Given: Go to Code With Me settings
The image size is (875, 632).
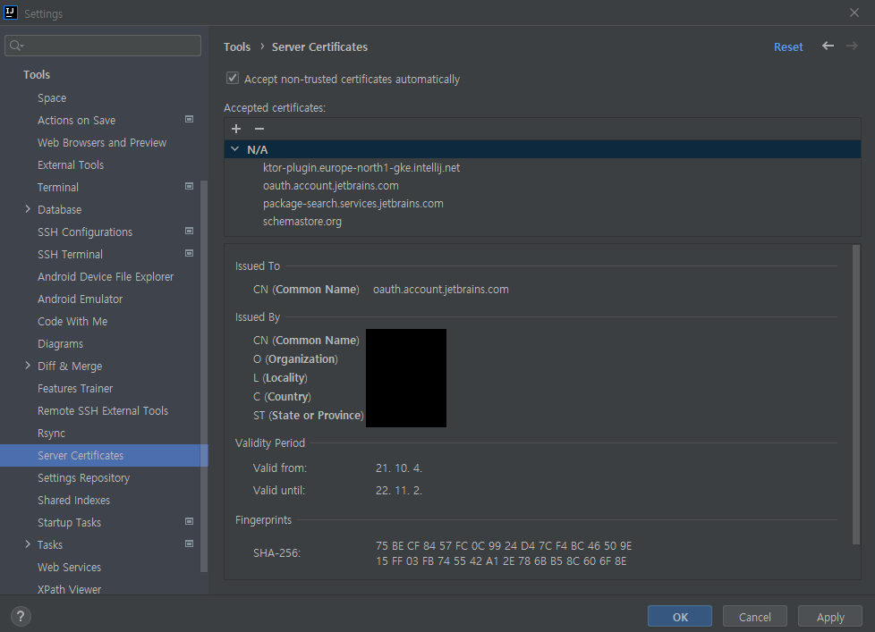Looking at the screenshot, I should (72, 321).
